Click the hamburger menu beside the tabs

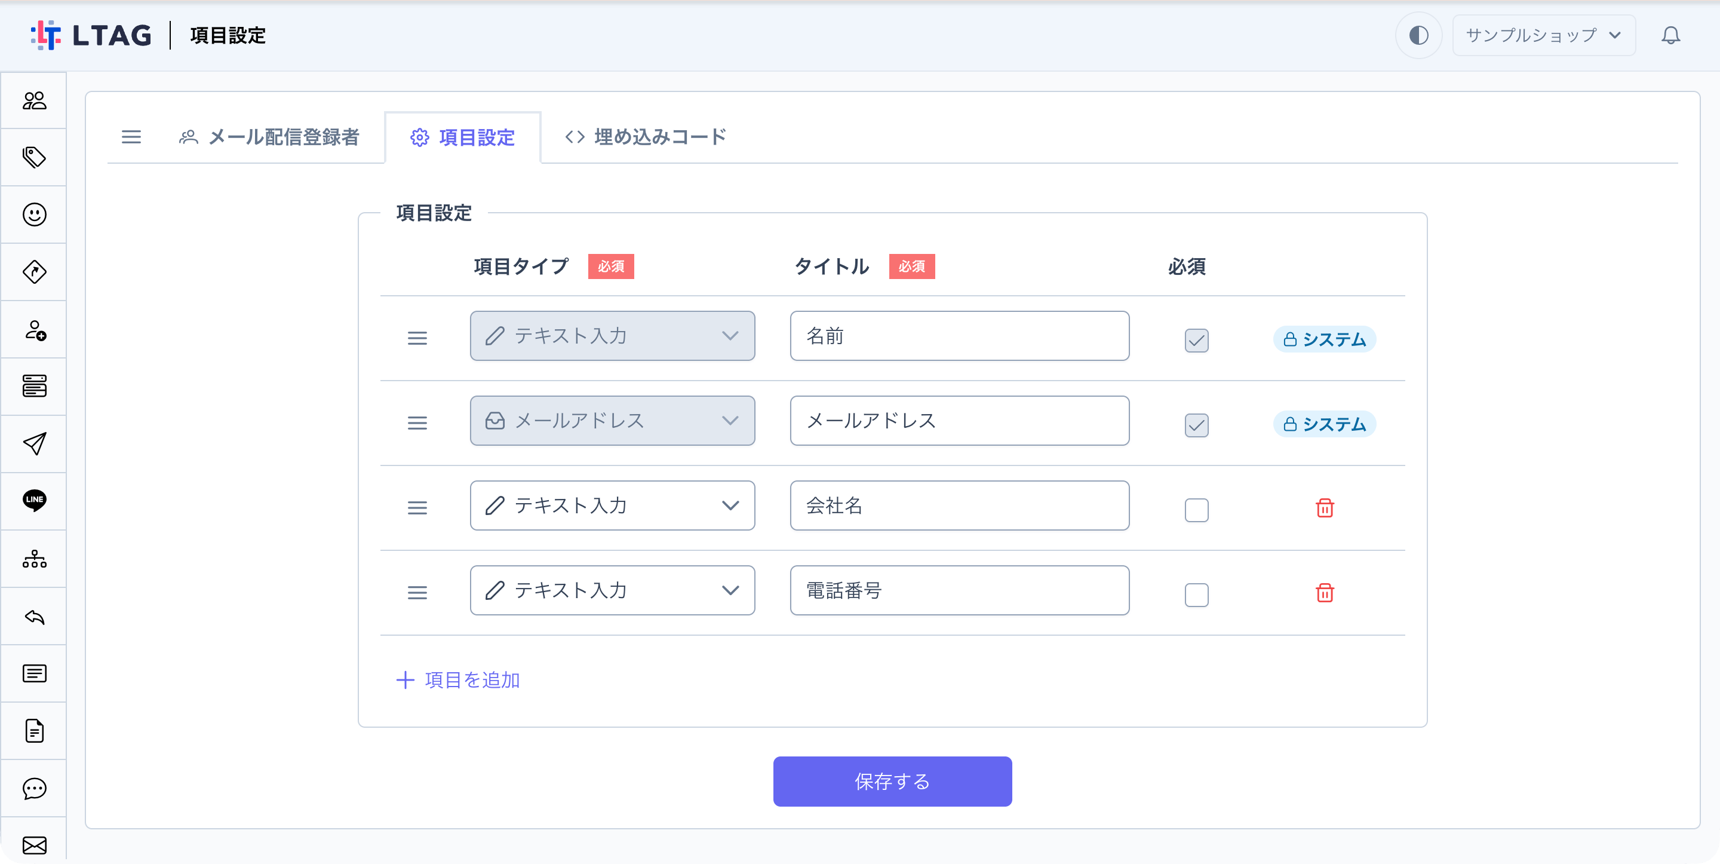pyautogui.click(x=131, y=137)
